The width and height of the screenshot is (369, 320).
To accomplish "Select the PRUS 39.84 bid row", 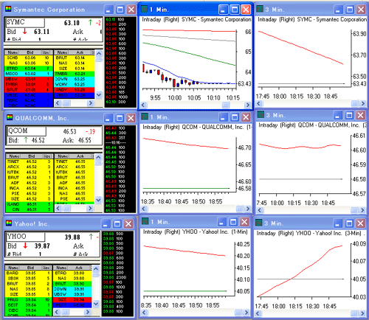I will (28, 299).
